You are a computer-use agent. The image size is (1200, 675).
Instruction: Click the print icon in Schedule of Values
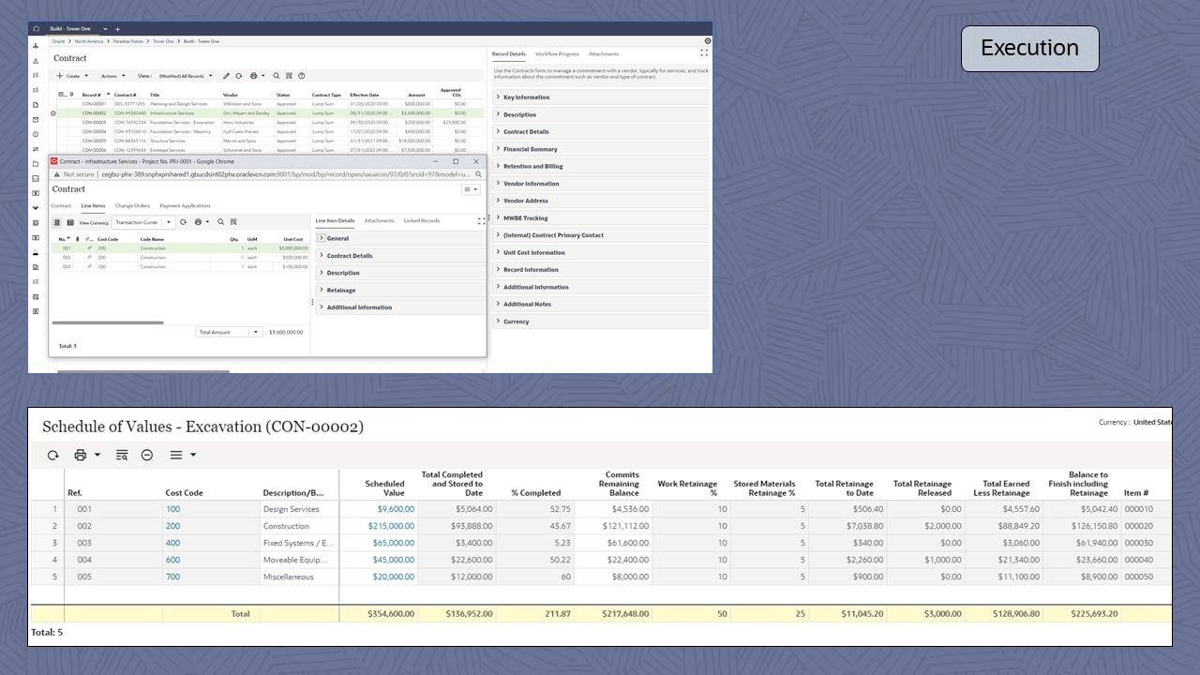tap(81, 455)
